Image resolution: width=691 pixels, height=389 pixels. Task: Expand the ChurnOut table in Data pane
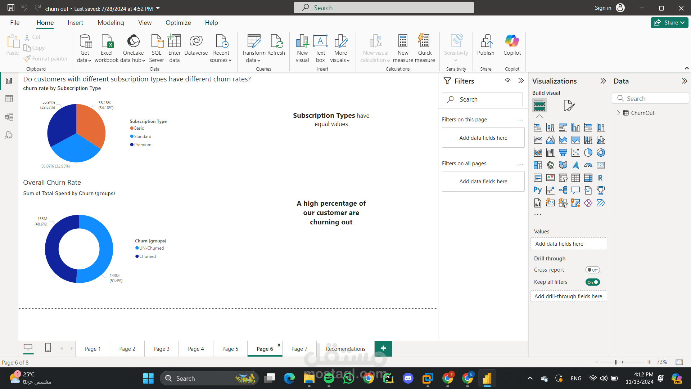[x=618, y=113]
